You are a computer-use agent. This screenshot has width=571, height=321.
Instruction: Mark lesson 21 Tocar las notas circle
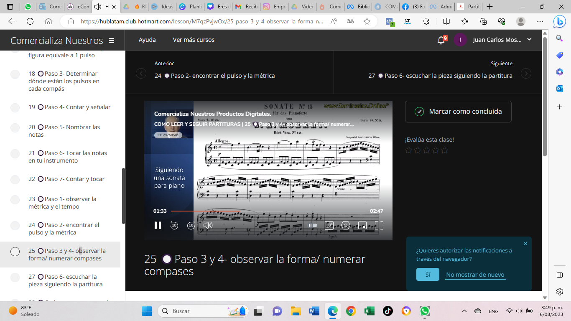pos(15,153)
